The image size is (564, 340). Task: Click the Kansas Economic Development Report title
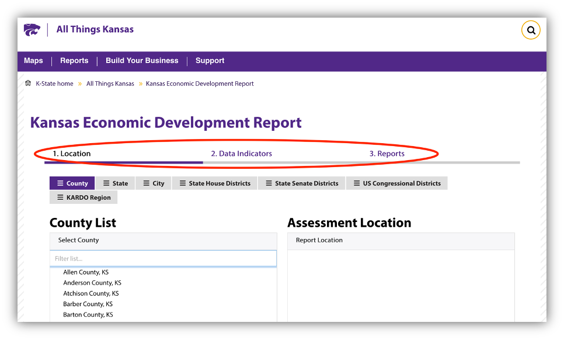click(x=166, y=123)
